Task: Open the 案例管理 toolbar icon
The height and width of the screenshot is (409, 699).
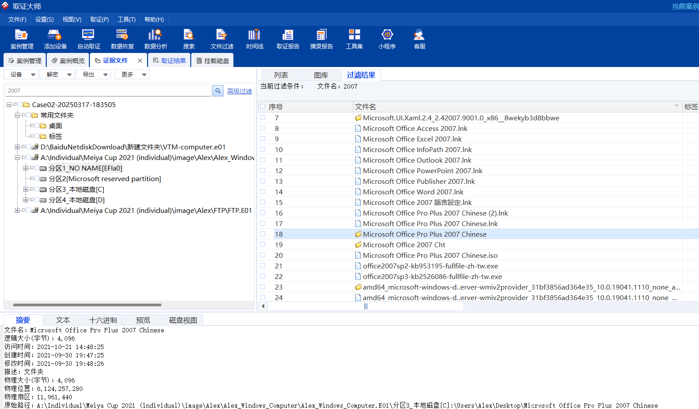Action: tap(22, 39)
